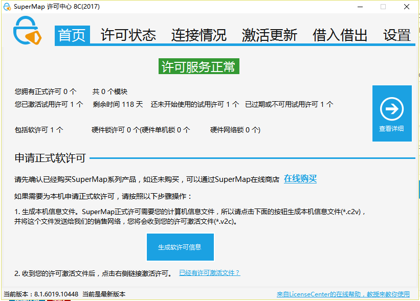Image resolution: width=420 pixels, height=301 pixels.
Task: Switch to the 许可状态 tab
Action: [128, 35]
